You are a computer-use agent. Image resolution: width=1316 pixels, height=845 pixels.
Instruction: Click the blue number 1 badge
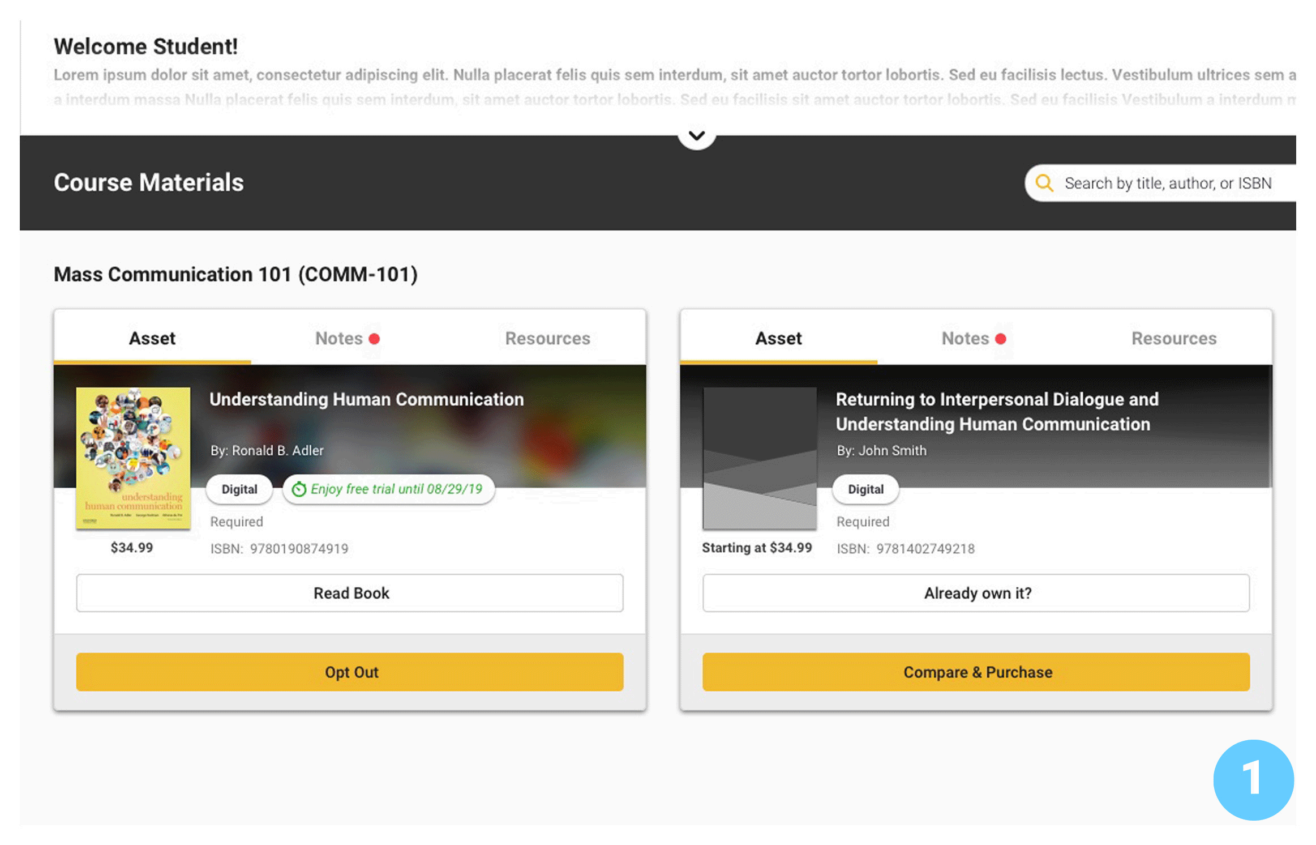(x=1253, y=779)
